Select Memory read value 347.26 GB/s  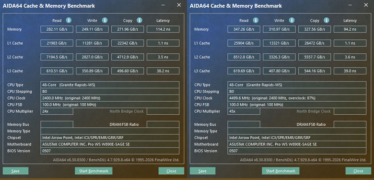tap(244, 29)
